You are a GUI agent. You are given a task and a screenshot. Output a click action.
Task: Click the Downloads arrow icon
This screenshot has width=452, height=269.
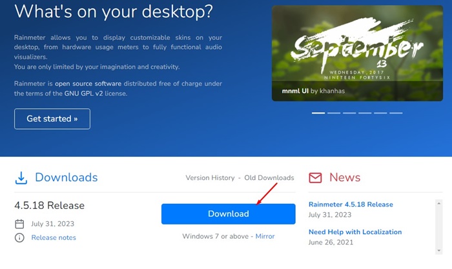(x=21, y=178)
